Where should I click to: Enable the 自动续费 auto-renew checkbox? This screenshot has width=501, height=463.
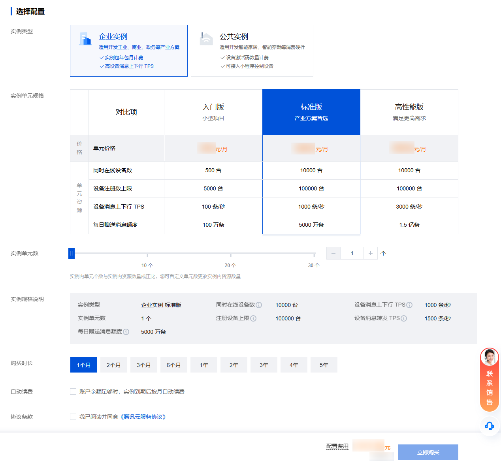click(x=73, y=391)
